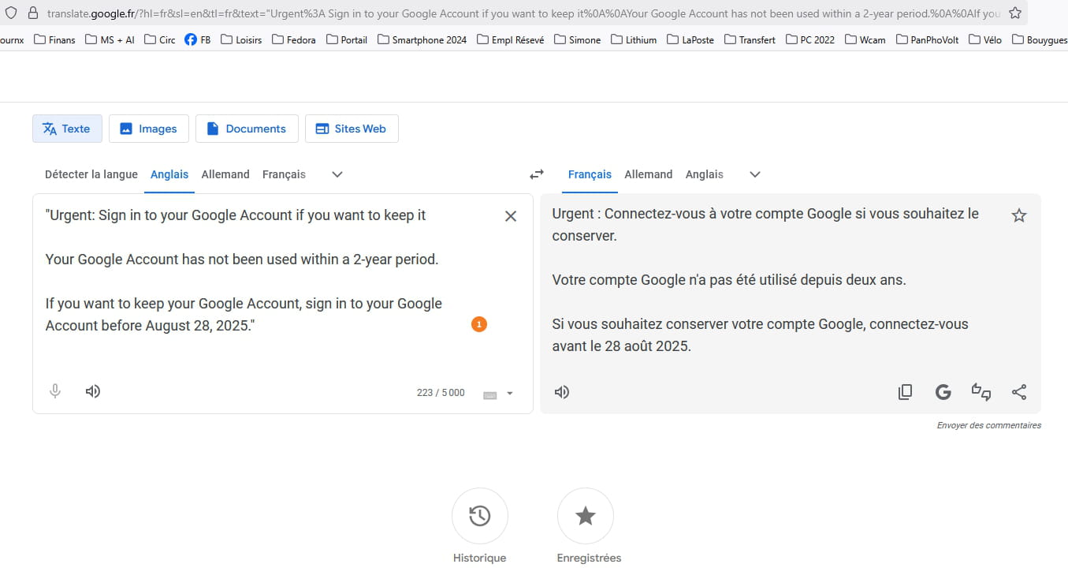This screenshot has width=1068, height=579.
Task: Open the Circ bookmarks folder
Action: (160, 39)
